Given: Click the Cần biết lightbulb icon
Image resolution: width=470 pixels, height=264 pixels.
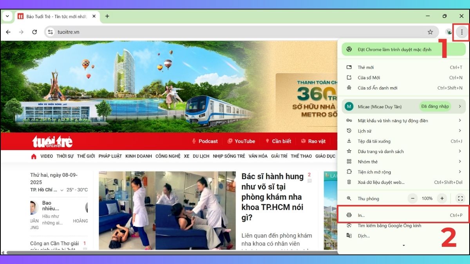Looking at the screenshot, I should click(267, 141).
